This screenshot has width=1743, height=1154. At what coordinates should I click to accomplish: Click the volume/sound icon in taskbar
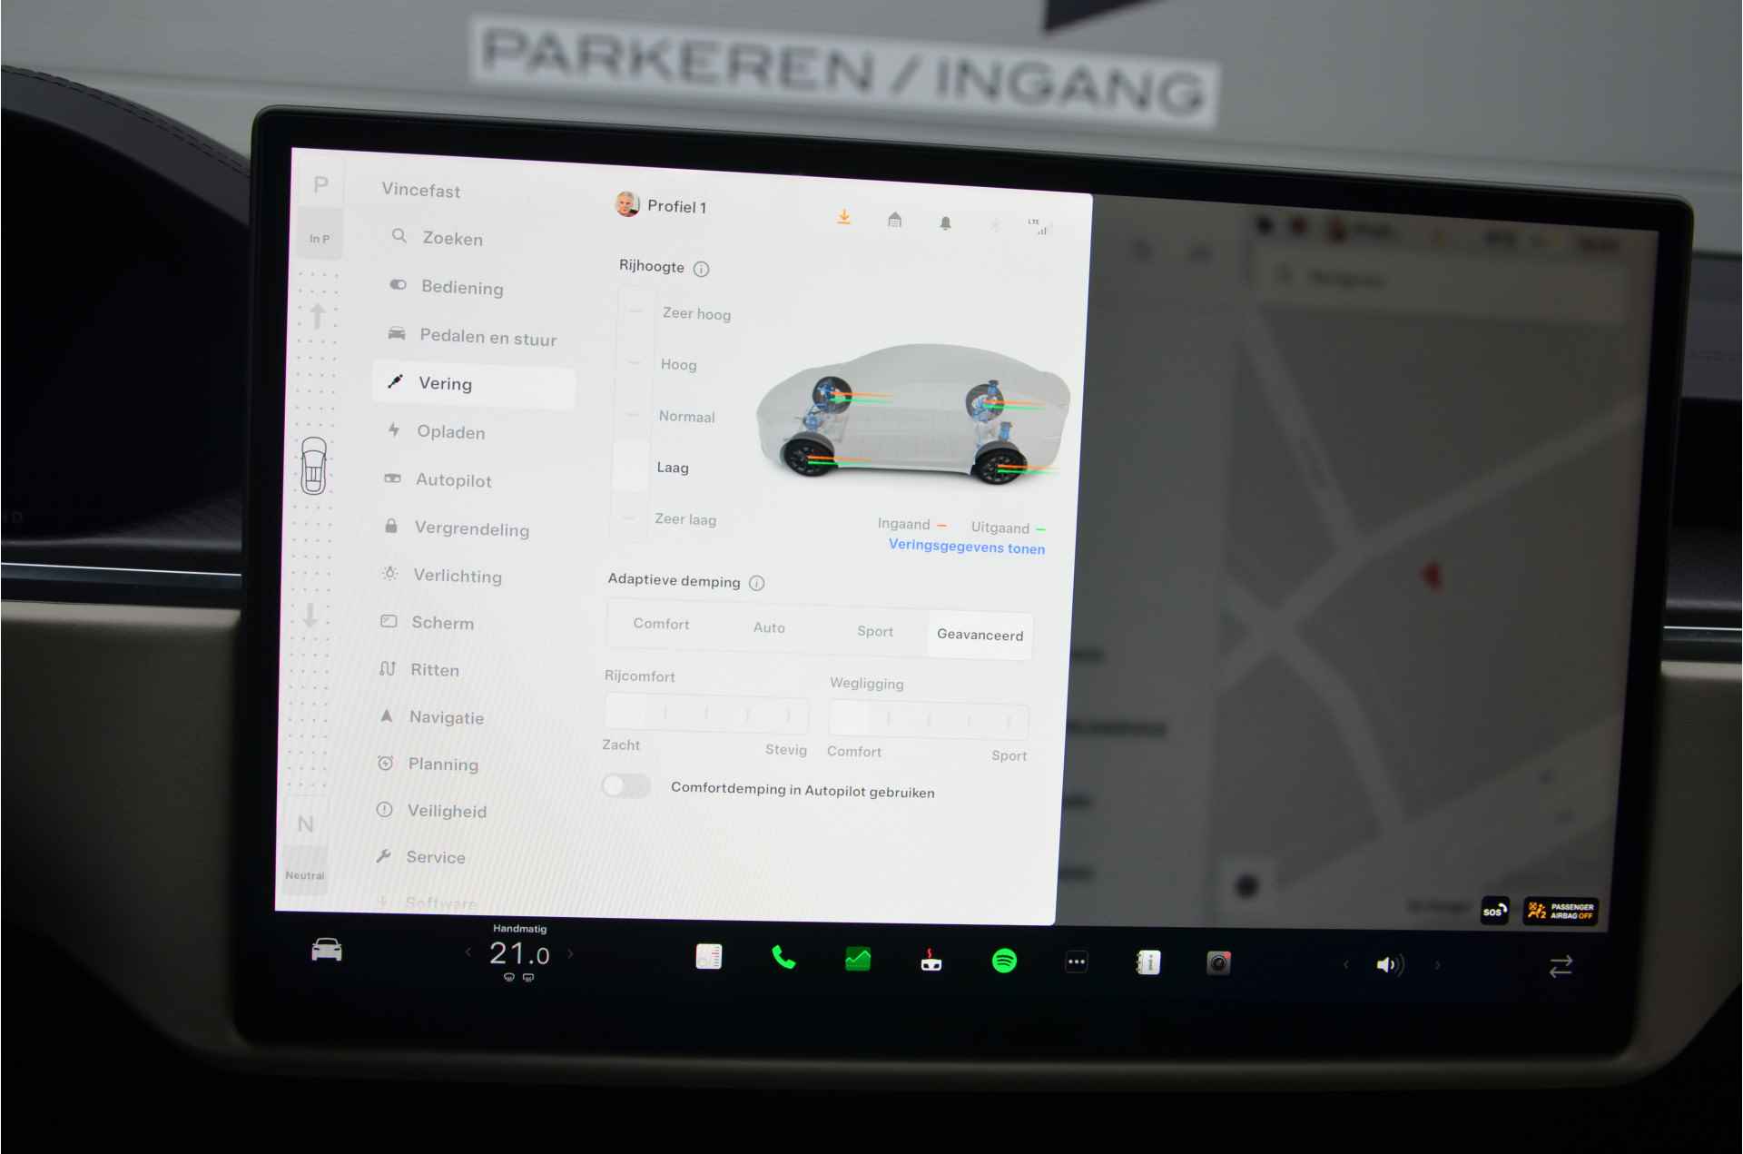[x=1390, y=962]
